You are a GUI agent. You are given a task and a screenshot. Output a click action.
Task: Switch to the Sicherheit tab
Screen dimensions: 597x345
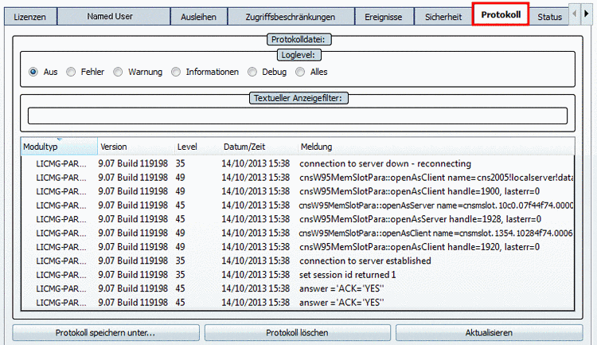[x=443, y=17]
